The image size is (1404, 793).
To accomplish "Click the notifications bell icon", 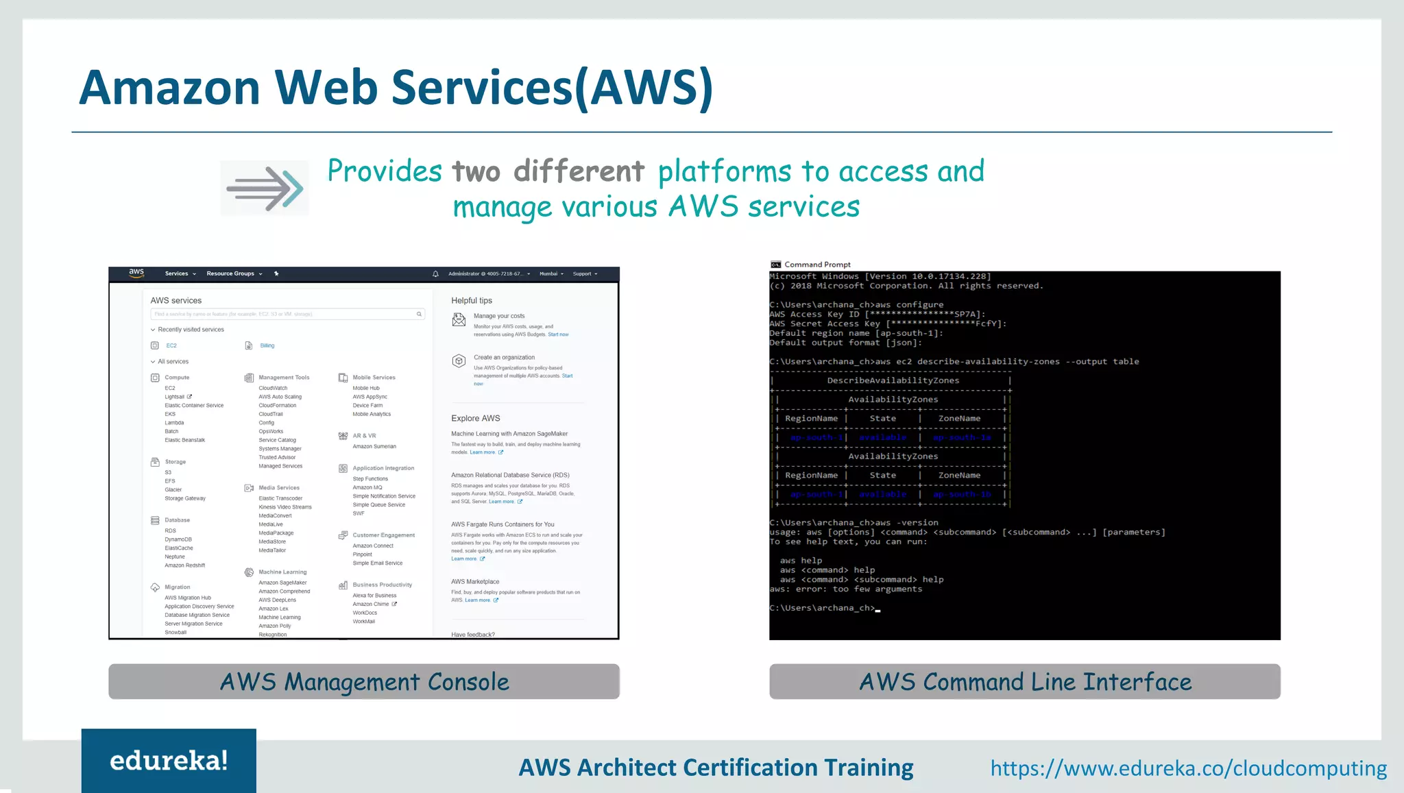I will (435, 274).
